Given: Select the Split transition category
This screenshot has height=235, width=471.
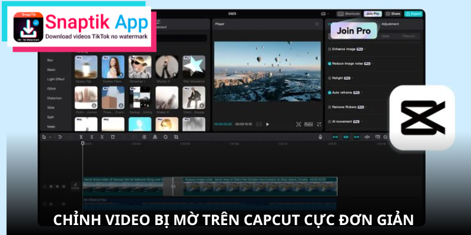Looking at the screenshot, I should point(50,117).
